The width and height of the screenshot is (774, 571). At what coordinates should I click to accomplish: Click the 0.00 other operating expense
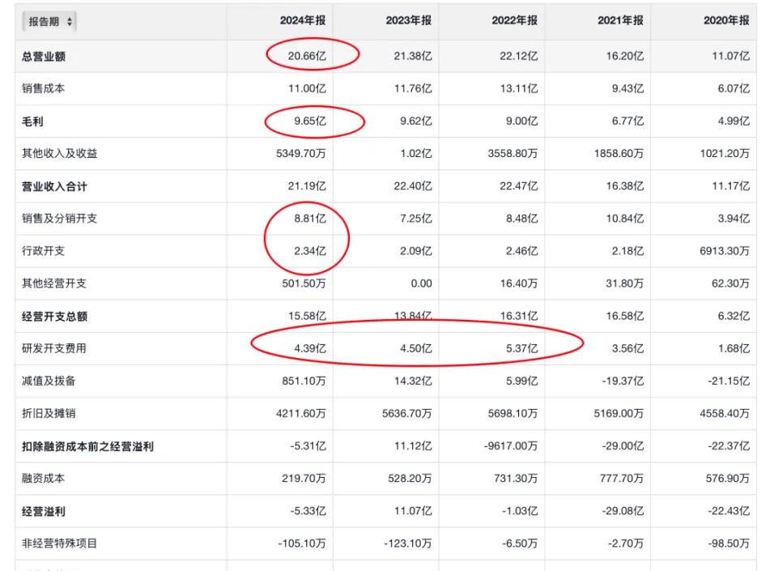tap(421, 283)
